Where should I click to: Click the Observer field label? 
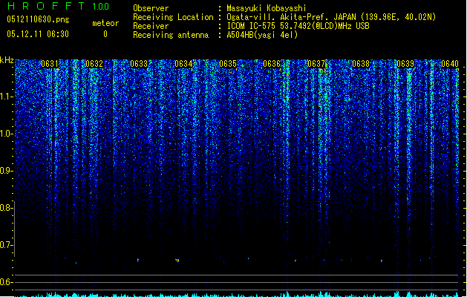pos(151,8)
